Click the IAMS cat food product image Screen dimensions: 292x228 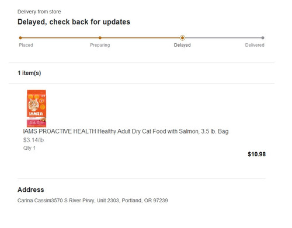(36, 108)
